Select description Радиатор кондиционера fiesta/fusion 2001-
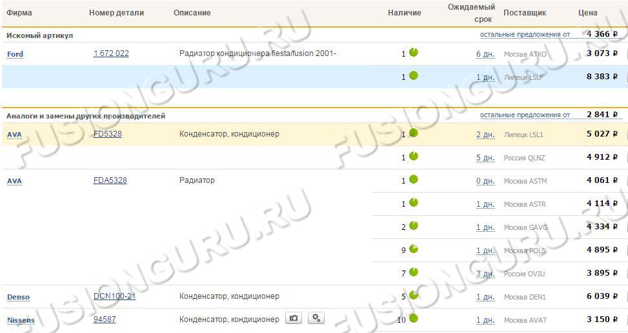The image size is (628, 333). (x=258, y=53)
